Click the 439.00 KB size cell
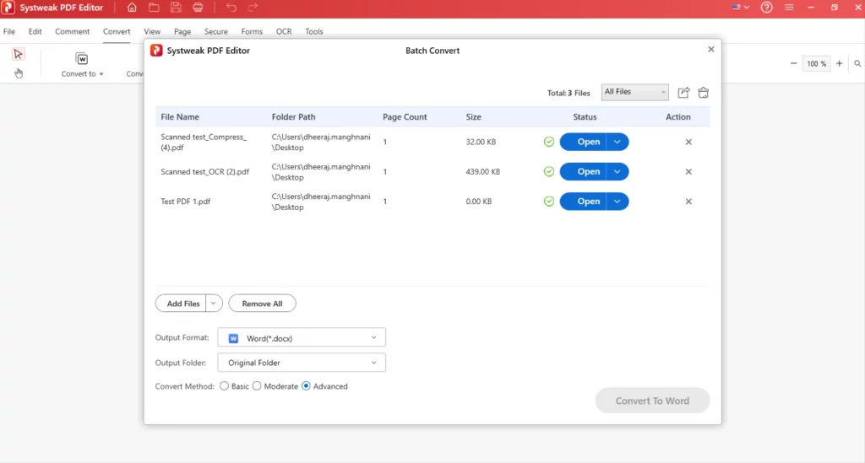Screen dimensions: 865x463 [x=482, y=172]
